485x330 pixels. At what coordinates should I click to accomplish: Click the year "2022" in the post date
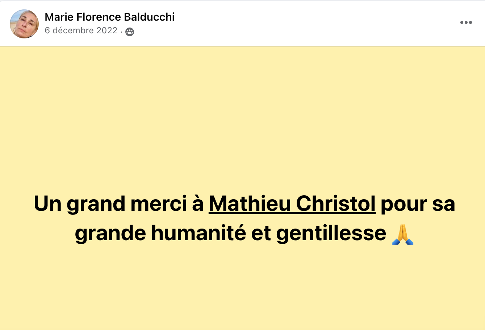coord(107,30)
